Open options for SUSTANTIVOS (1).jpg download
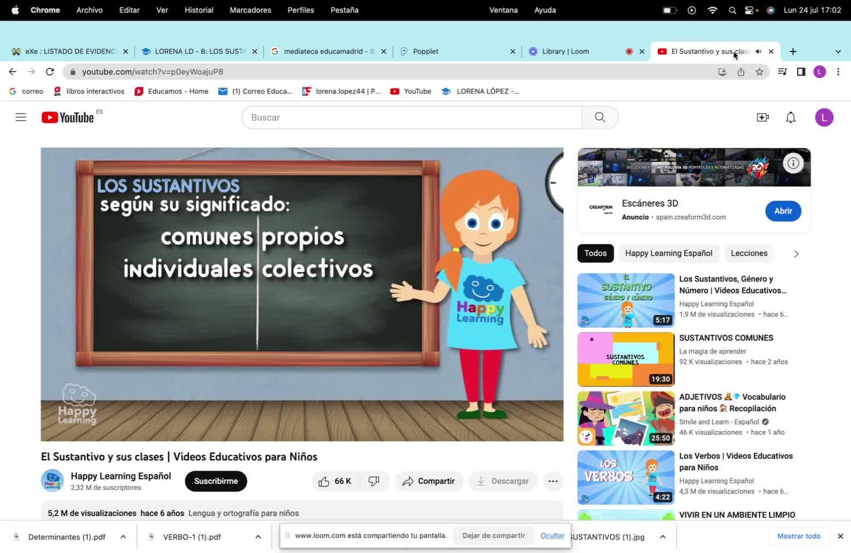851x553 pixels. click(663, 537)
